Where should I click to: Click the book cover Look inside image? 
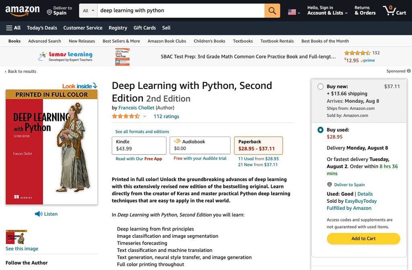click(51, 146)
